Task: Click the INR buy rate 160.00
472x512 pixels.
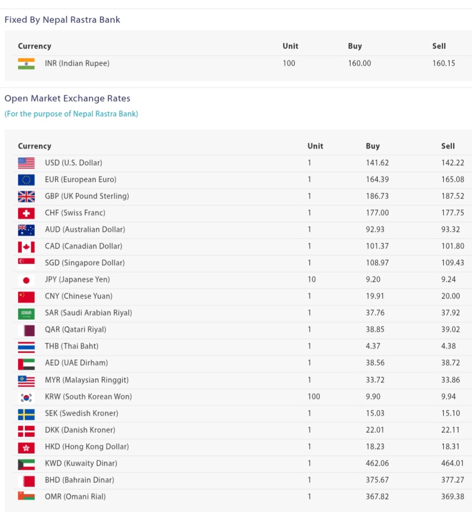Action: pos(359,64)
